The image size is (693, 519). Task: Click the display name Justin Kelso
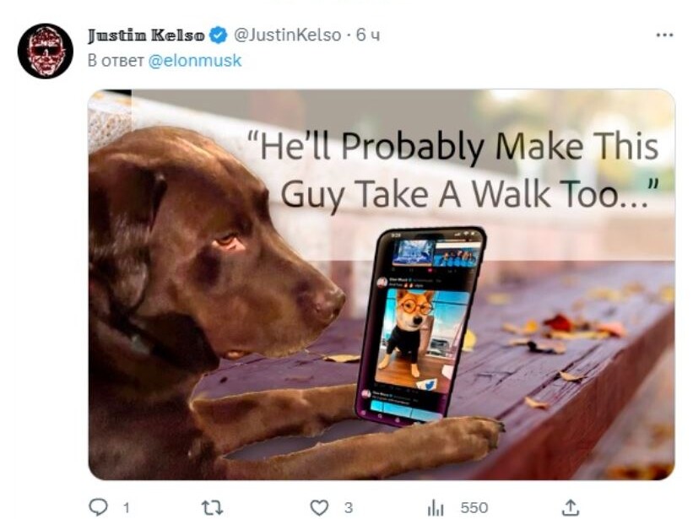[146, 35]
